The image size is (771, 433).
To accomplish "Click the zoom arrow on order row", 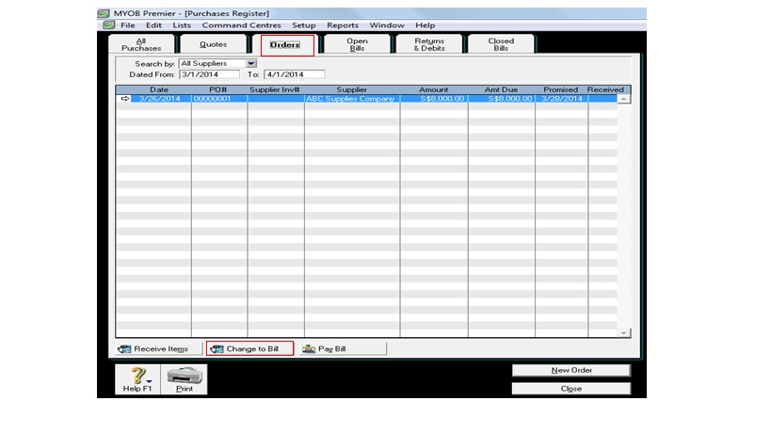I will pos(125,98).
